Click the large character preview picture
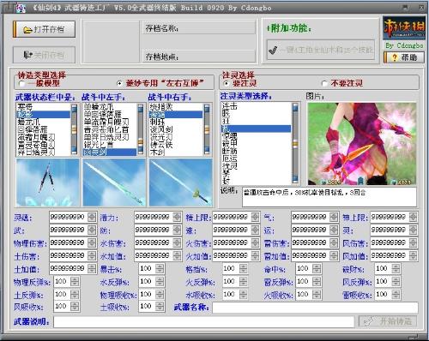Image resolution: width=429 pixels, height=341 pixels. [362, 144]
